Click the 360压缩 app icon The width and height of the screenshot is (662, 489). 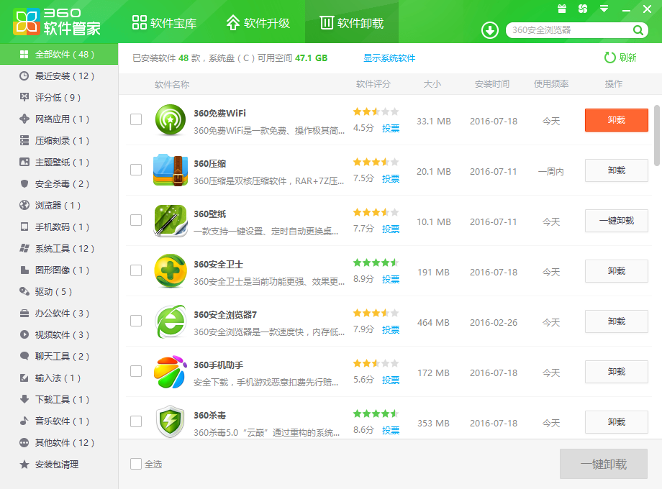[170, 170]
